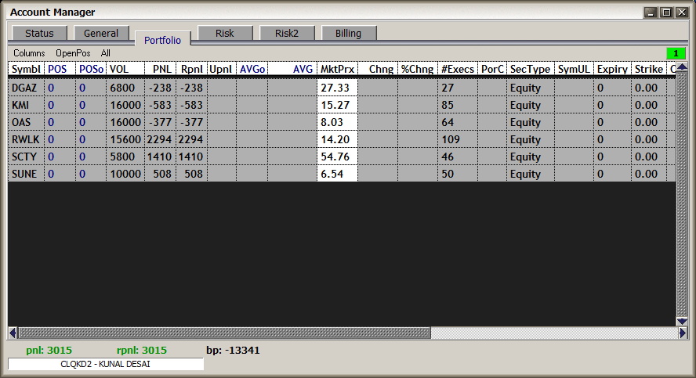Viewport: 696px width, 378px height.
Task: Click the rpnl: 3015 total
Action: (x=142, y=350)
